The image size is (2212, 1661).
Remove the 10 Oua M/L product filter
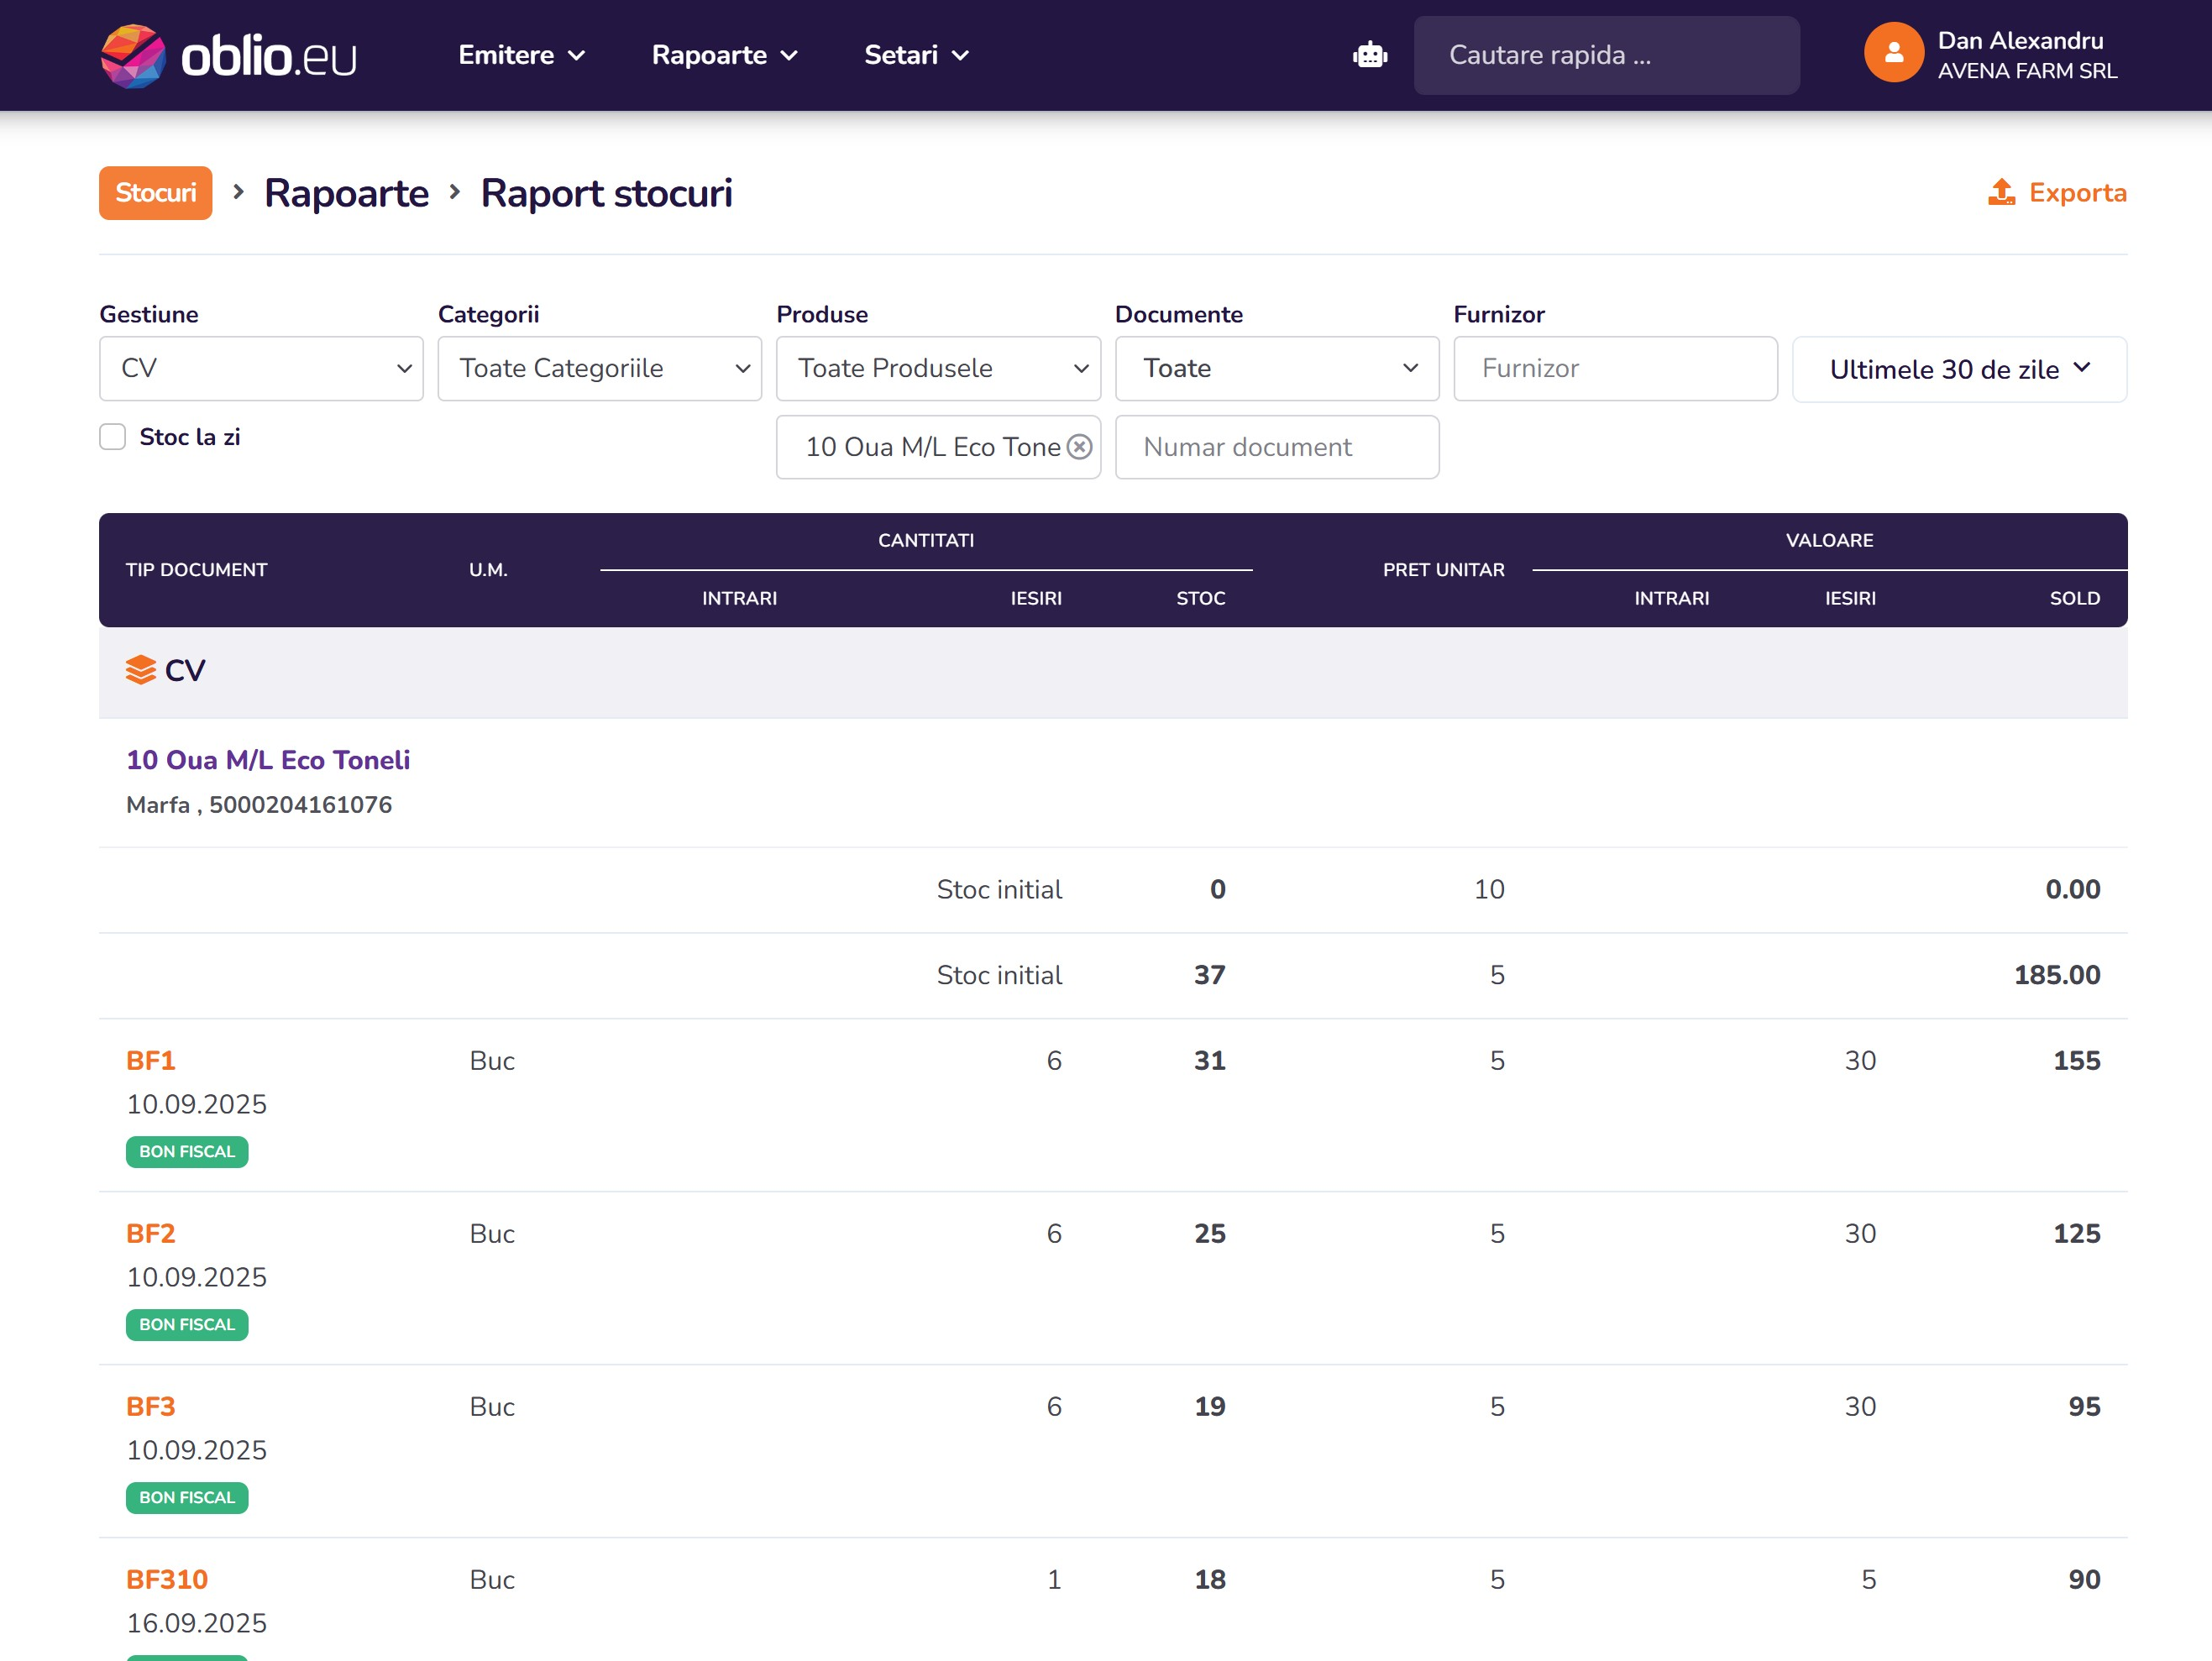pos(1079,447)
